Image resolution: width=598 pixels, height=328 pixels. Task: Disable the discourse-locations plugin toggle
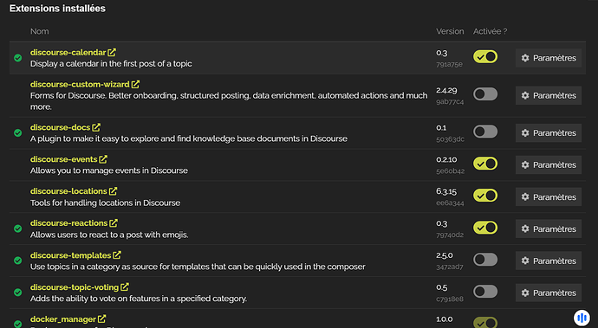point(485,196)
